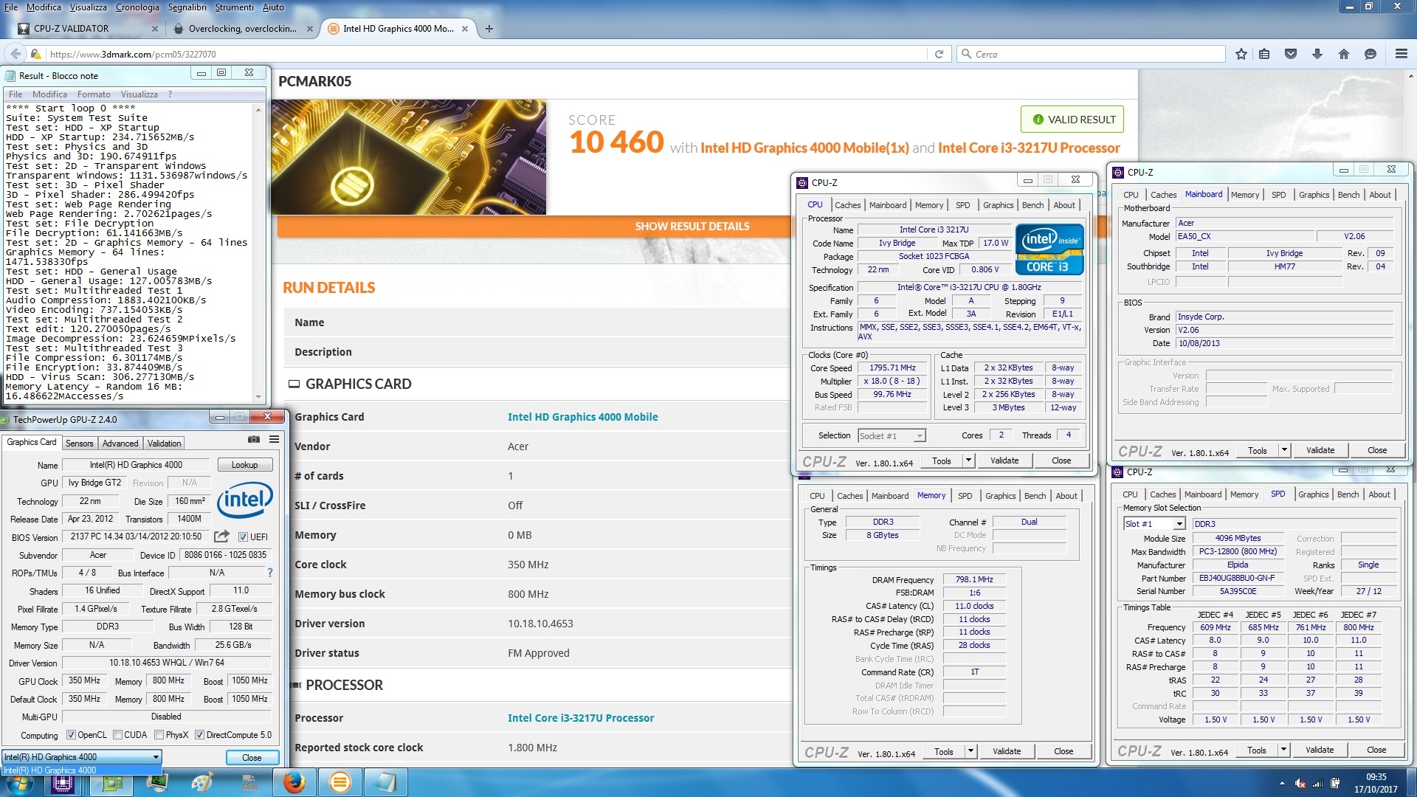Click the Show desktop strip at taskbar end
The image size is (1417, 797).
pos(1412,783)
